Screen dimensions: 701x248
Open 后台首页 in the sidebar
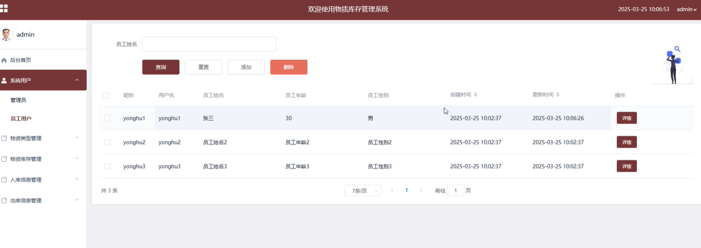43,60
